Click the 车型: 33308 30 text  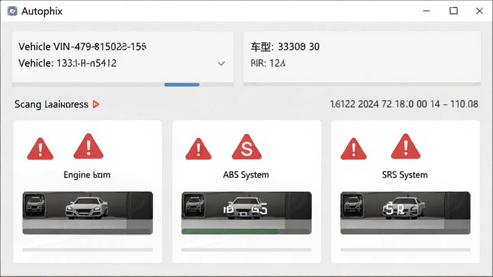tap(285, 47)
